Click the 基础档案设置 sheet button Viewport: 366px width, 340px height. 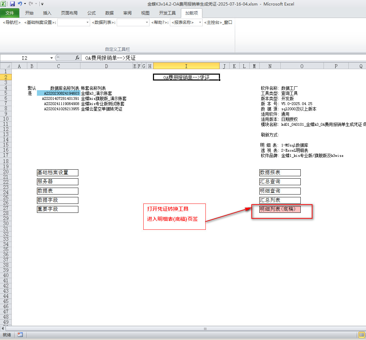pos(58,172)
